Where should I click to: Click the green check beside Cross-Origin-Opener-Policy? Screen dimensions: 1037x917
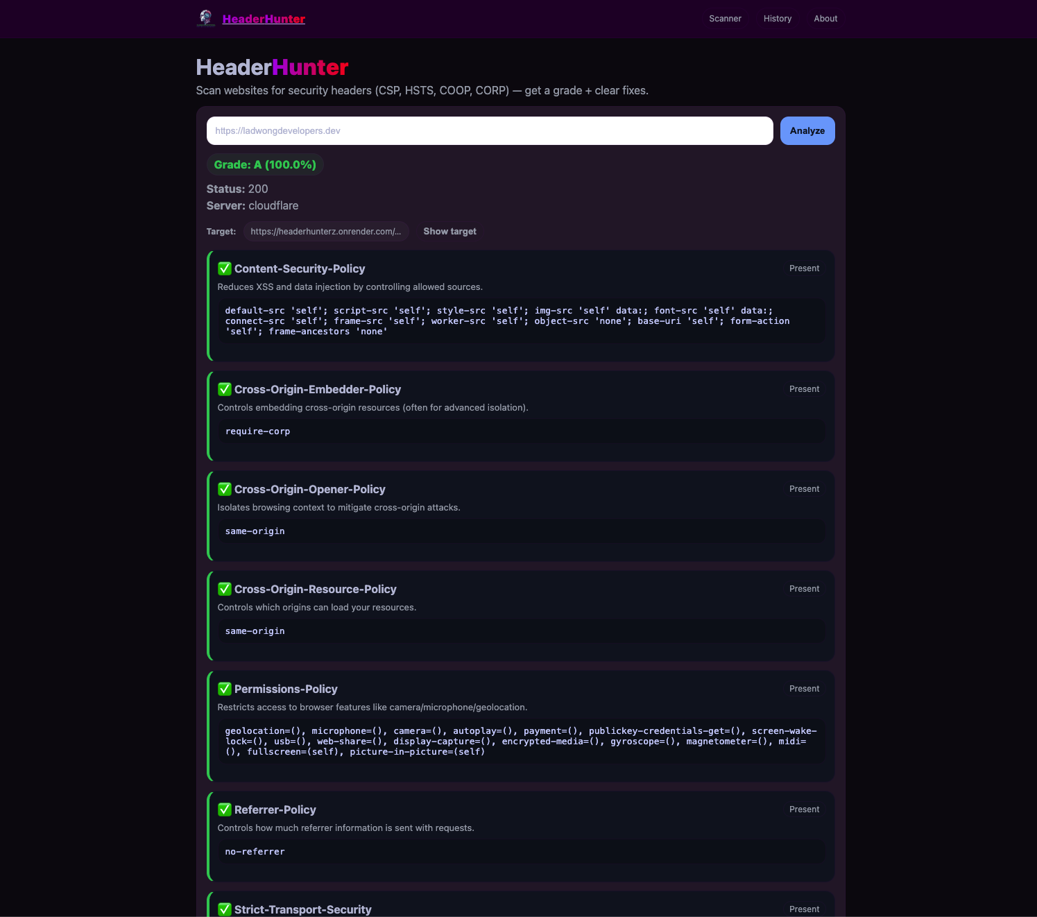[224, 488]
